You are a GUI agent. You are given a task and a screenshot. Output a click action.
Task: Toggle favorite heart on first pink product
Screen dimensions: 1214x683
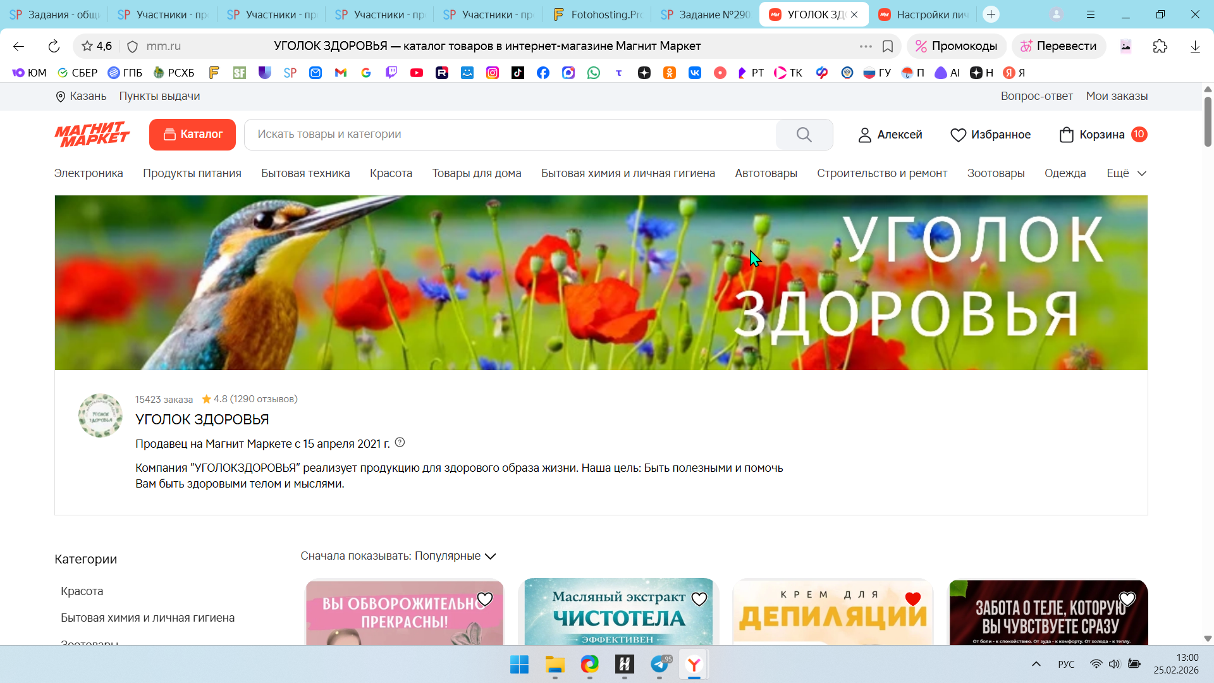[484, 599]
